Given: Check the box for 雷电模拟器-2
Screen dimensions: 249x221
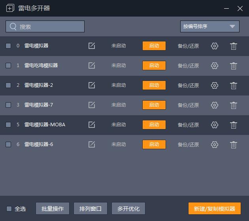Looking at the screenshot, I should (x=8, y=85).
